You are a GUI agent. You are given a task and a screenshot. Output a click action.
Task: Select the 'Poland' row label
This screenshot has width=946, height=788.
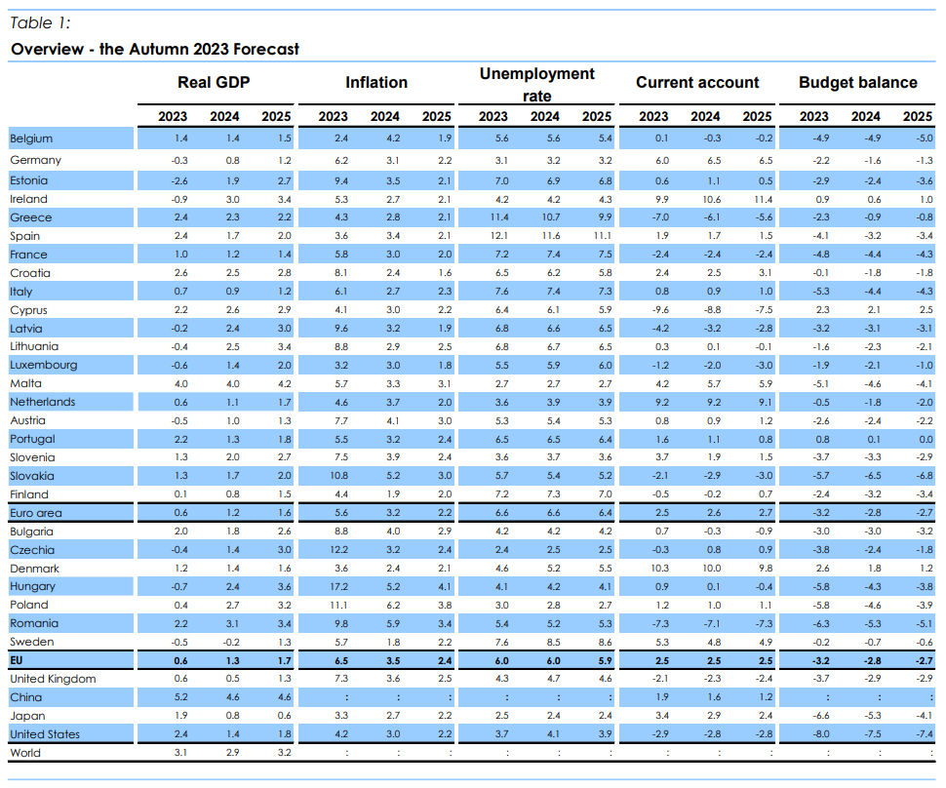point(29,605)
